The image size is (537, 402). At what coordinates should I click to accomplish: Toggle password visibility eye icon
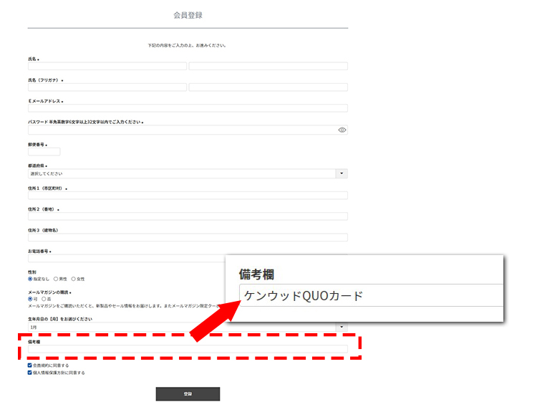click(x=342, y=130)
